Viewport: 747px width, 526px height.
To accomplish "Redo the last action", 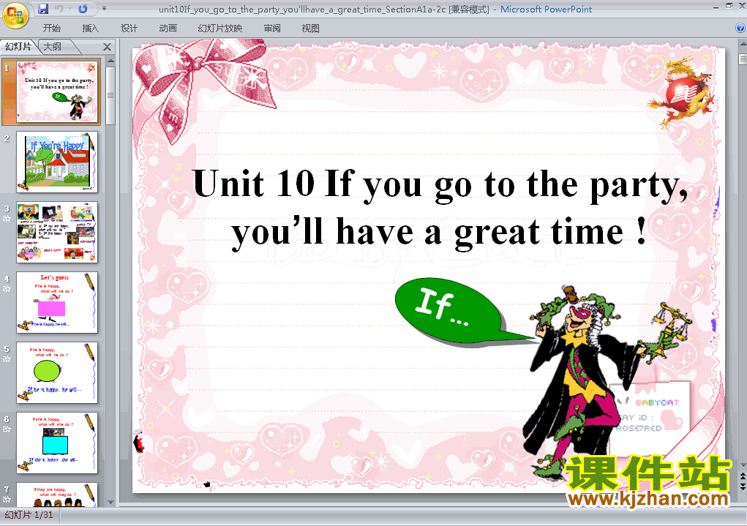I will [x=83, y=9].
